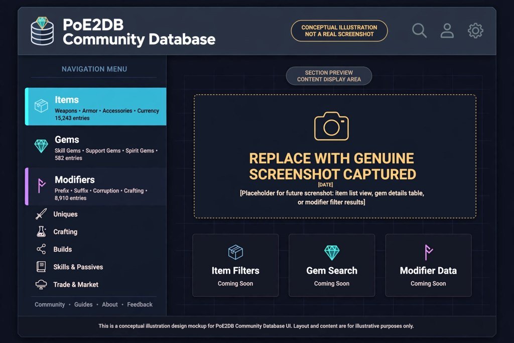
Task: Follow the Community footer link
Action: click(x=50, y=304)
